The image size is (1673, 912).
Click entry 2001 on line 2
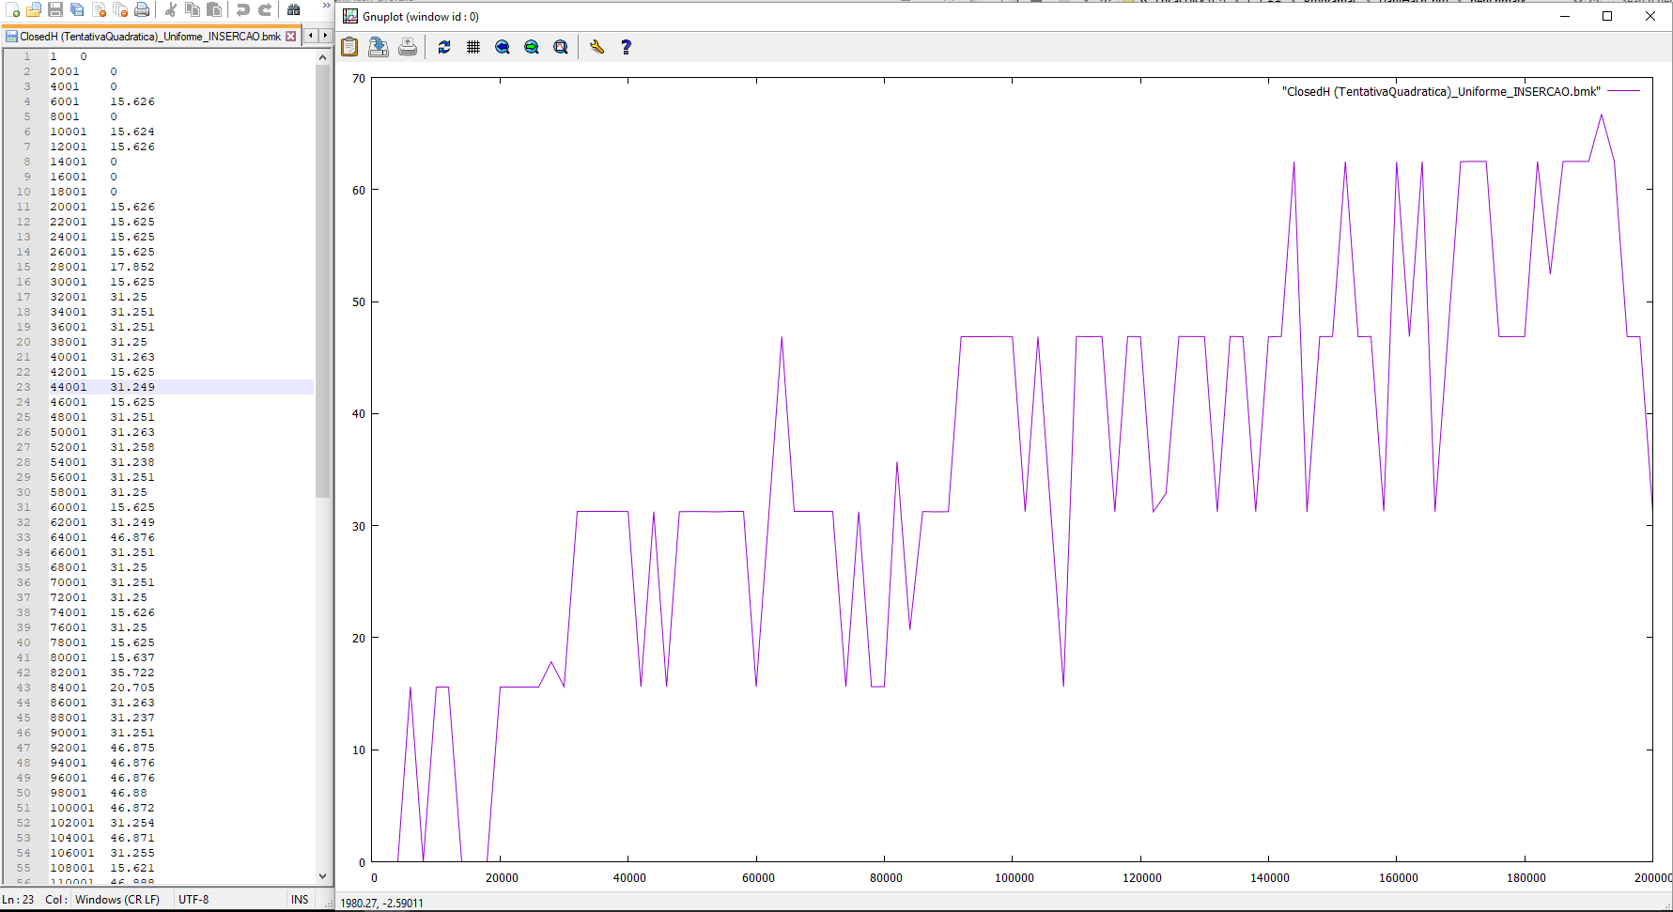65,71
